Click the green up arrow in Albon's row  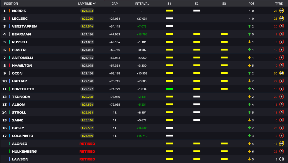[x=249, y=105]
